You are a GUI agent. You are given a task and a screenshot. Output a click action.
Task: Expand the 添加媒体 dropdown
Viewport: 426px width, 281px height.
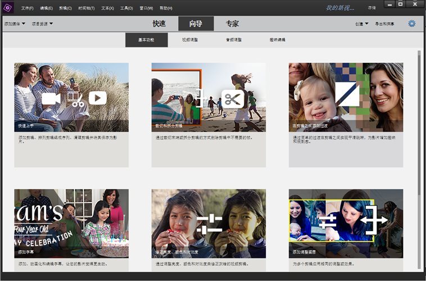(x=15, y=24)
